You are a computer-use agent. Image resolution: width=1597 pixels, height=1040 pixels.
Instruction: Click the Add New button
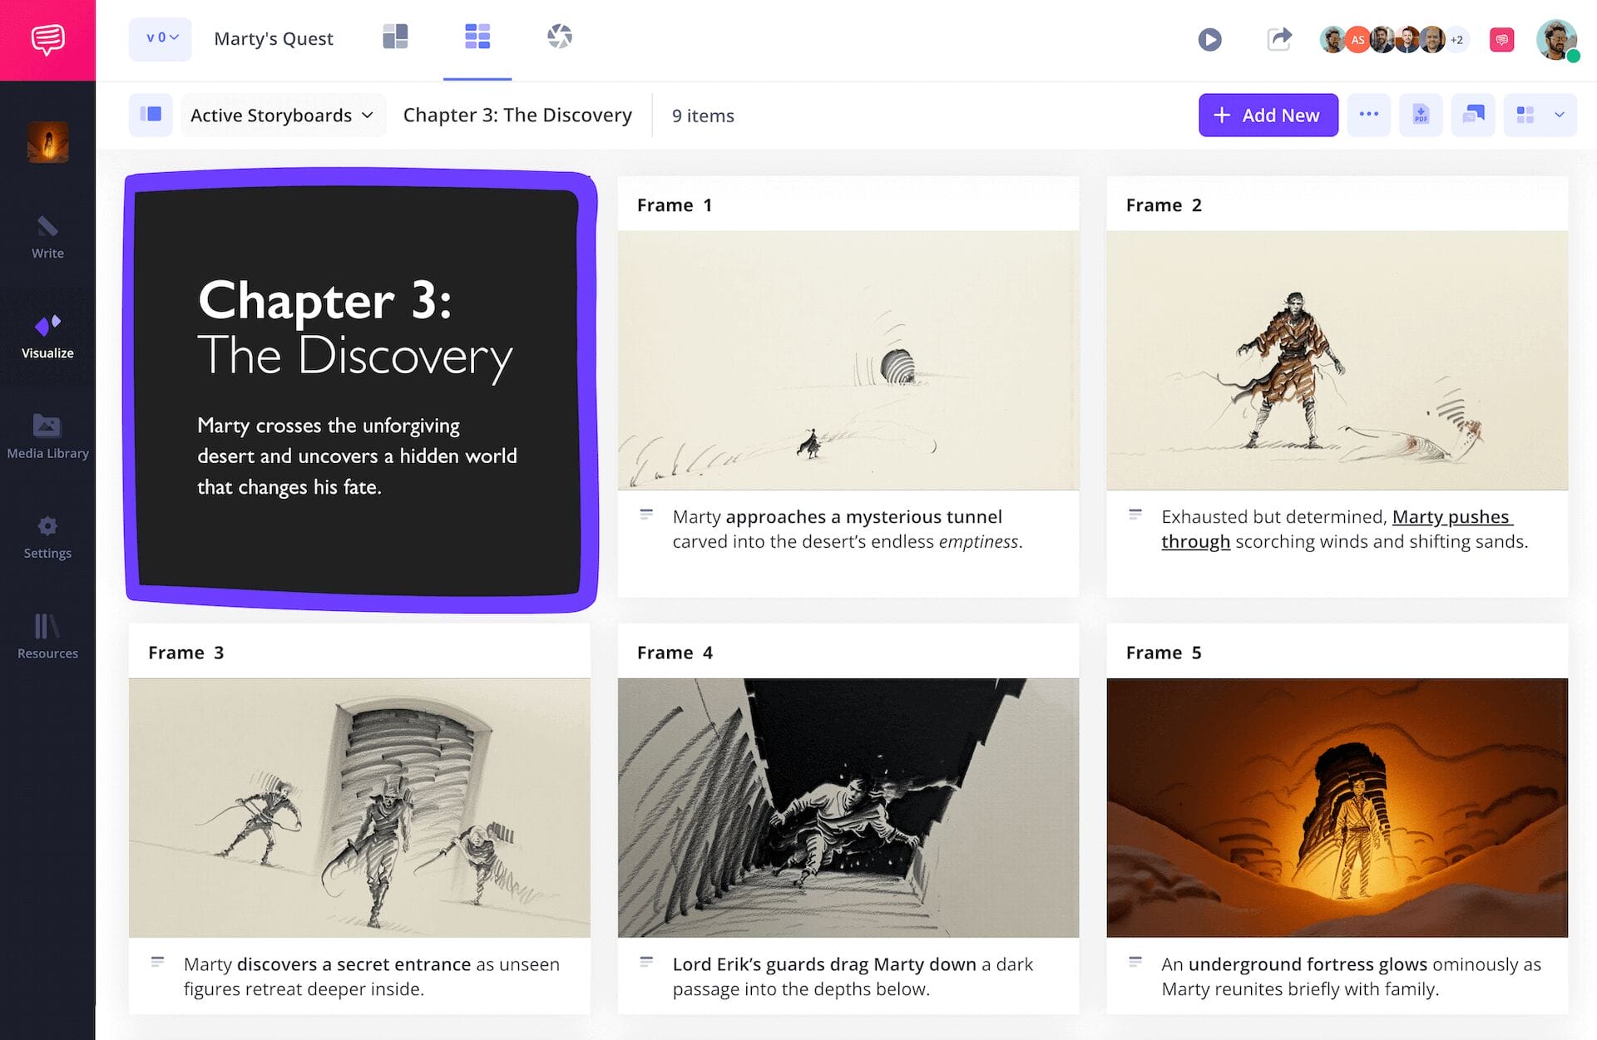pyautogui.click(x=1268, y=115)
